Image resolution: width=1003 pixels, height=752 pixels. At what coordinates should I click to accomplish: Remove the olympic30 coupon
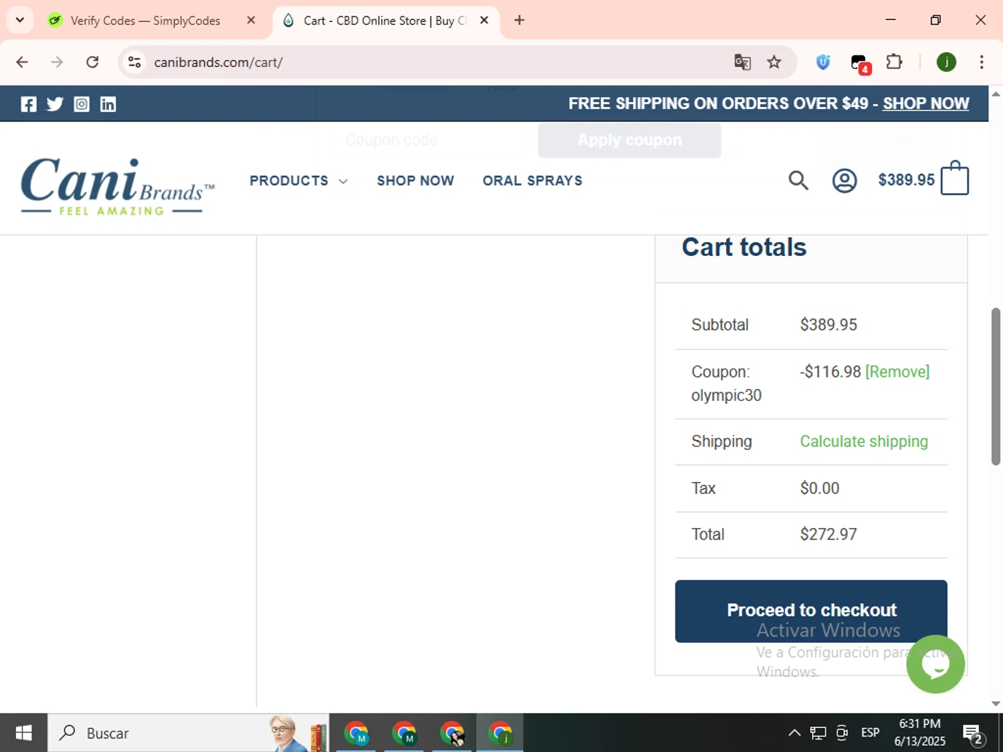(x=897, y=372)
